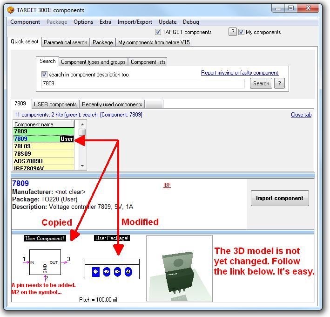330x317 pixels.
Task: Click the blank tab after Recently used components
Action: coord(154,104)
